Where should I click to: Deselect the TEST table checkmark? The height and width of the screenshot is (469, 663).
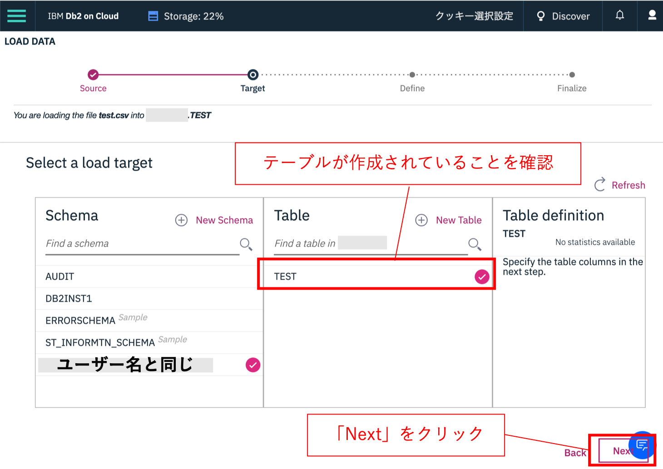click(481, 276)
